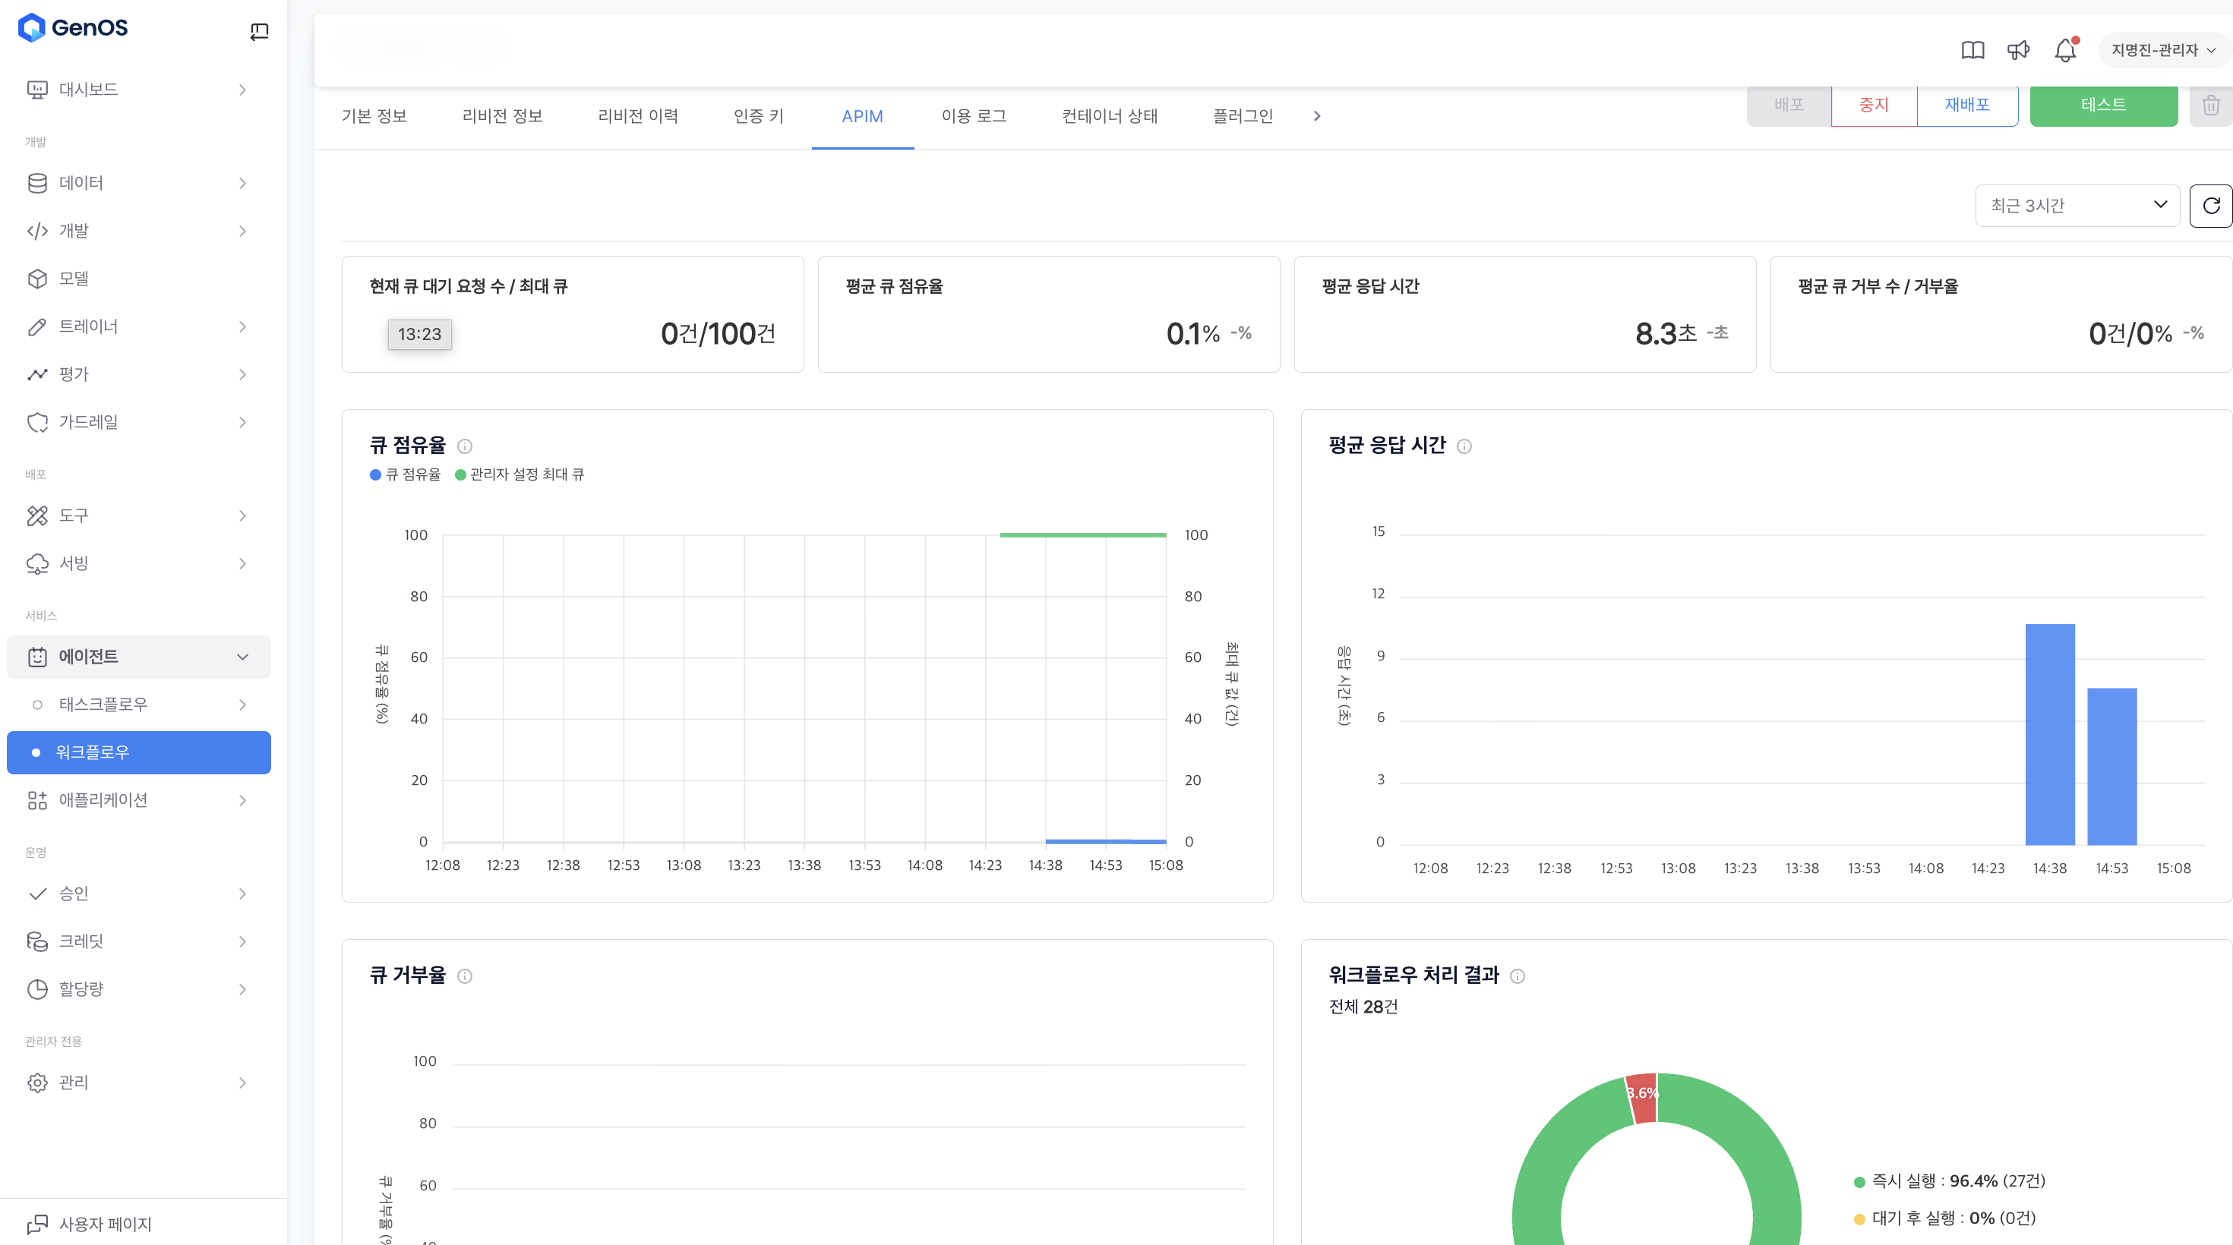The width and height of the screenshot is (2233, 1245).
Task: Open the 워크플로우 menu item
Action: tap(139, 753)
